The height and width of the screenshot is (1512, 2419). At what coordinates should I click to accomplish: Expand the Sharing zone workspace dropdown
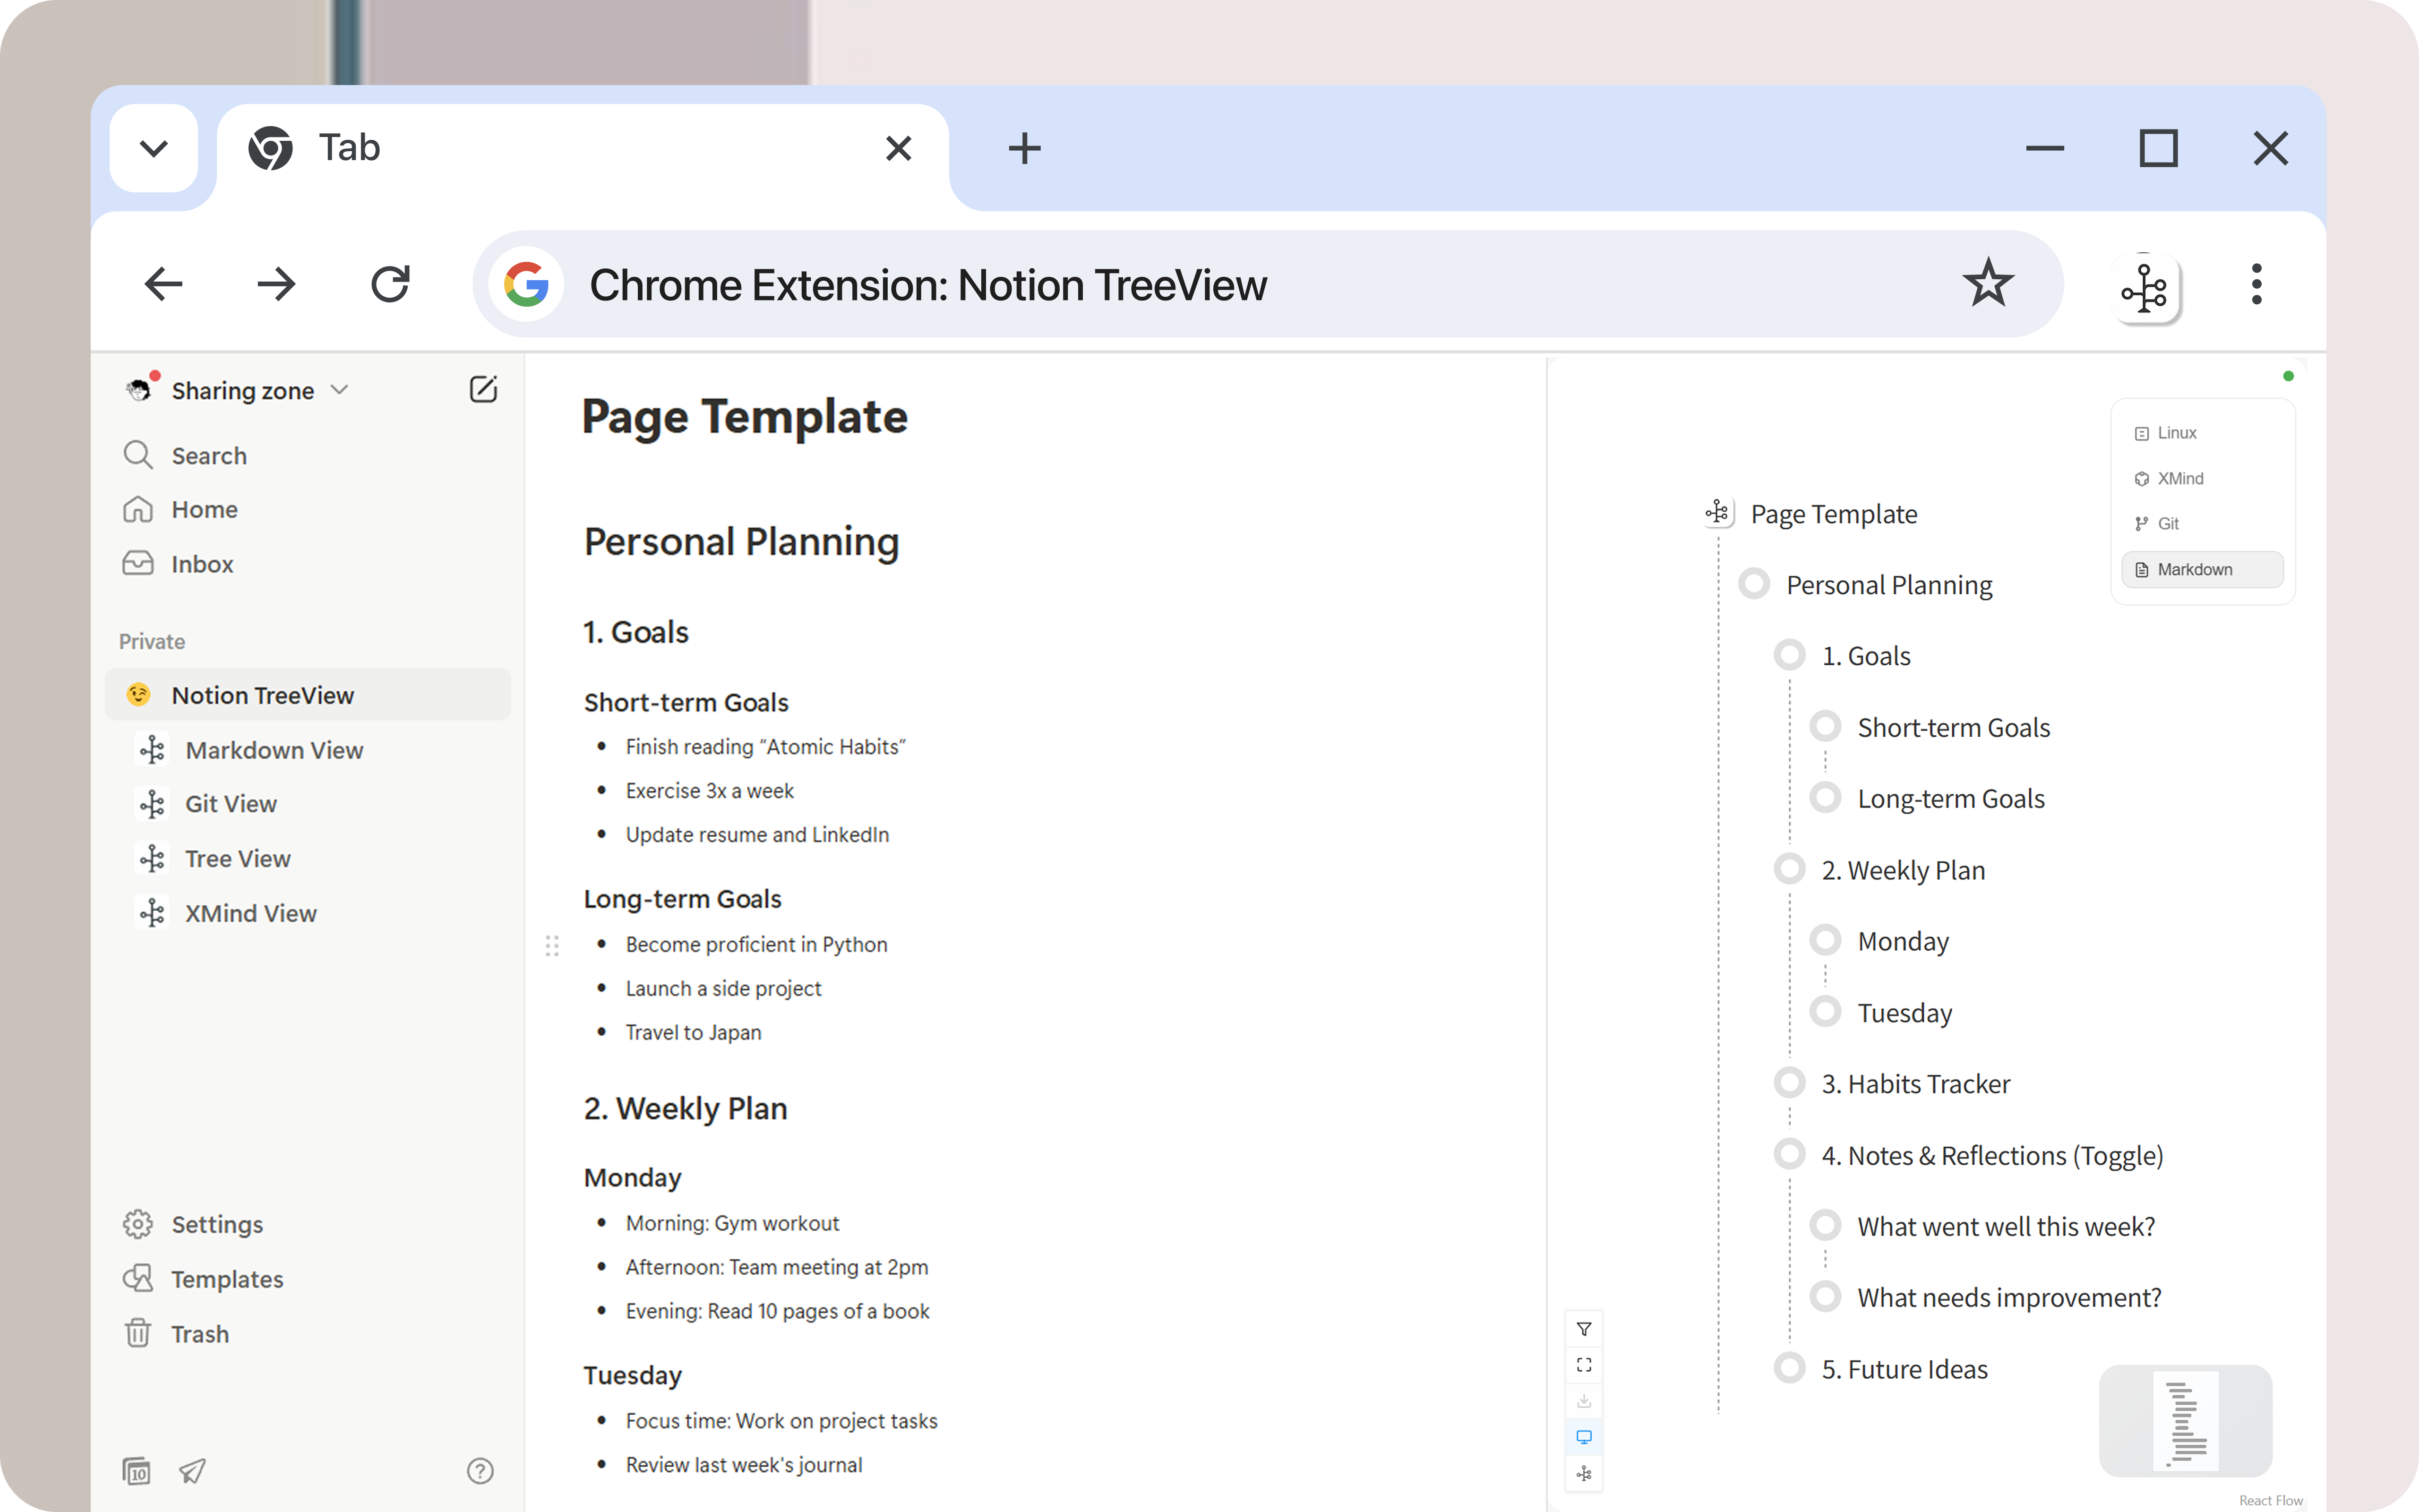339,390
